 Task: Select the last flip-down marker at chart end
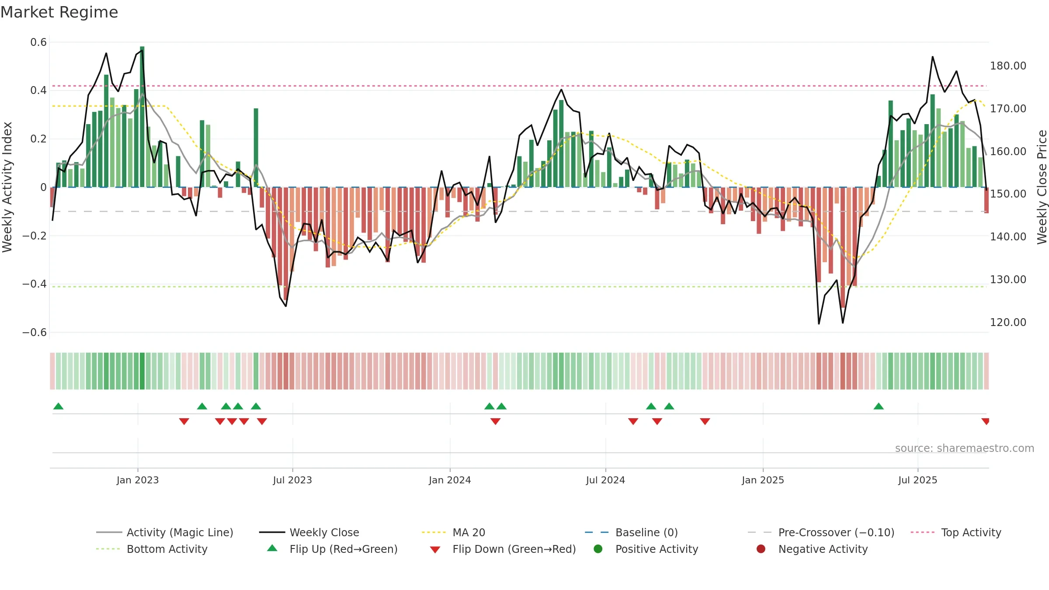pos(985,421)
